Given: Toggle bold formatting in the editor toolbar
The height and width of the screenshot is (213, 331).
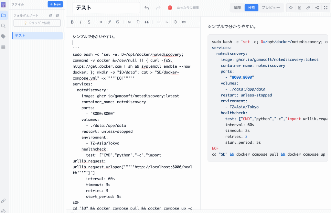Looking at the screenshot, I should 72,22.
